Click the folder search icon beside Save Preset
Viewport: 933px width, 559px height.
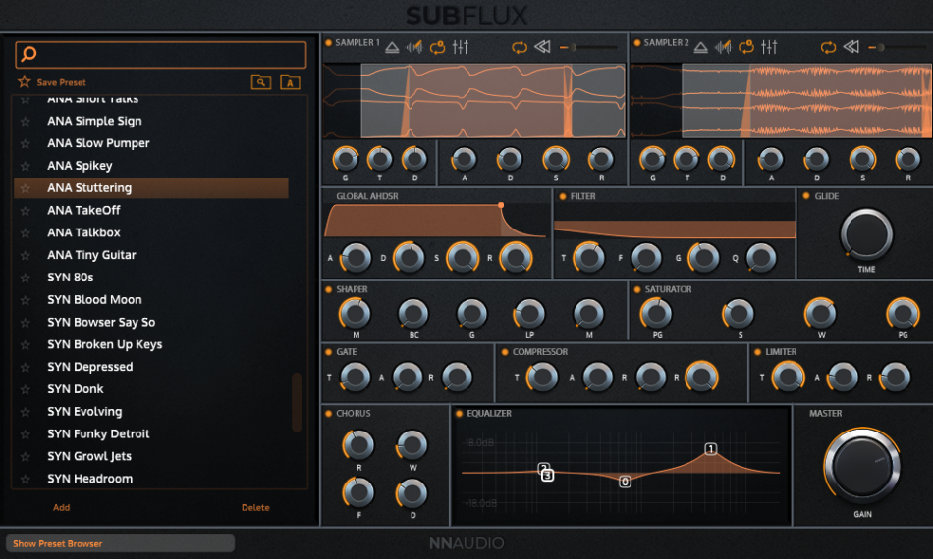pyautogui.click(x=260, y=82)
